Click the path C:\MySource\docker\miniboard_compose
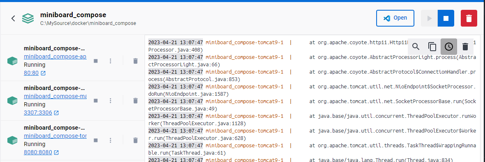485x162 pixels. tap(88, 23)
